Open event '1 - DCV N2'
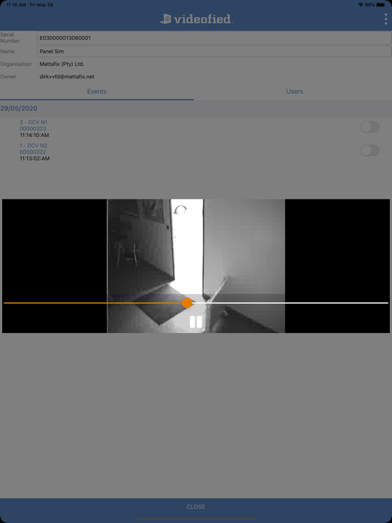The image size is (392, 523). point(33,146)
